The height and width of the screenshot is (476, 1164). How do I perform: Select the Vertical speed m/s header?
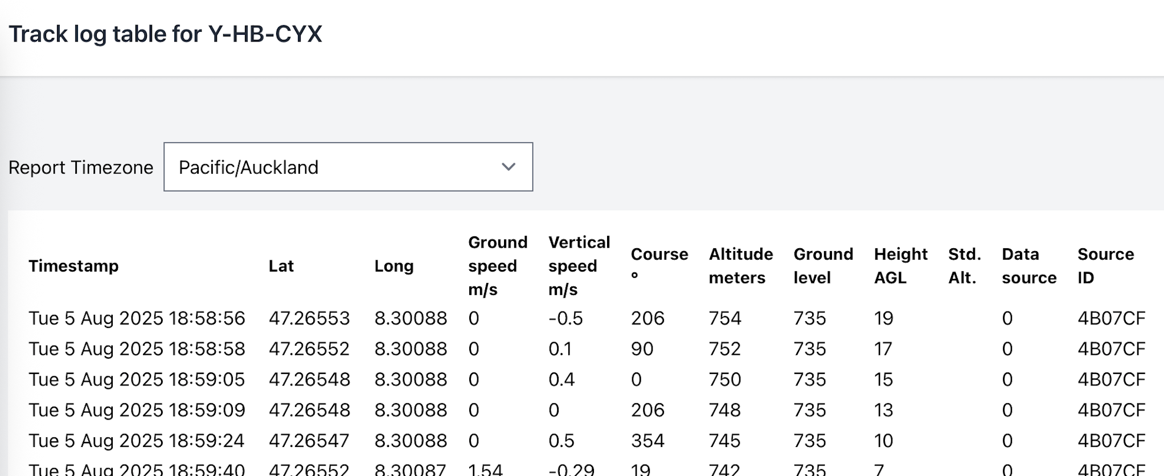[x=579, y=266]
